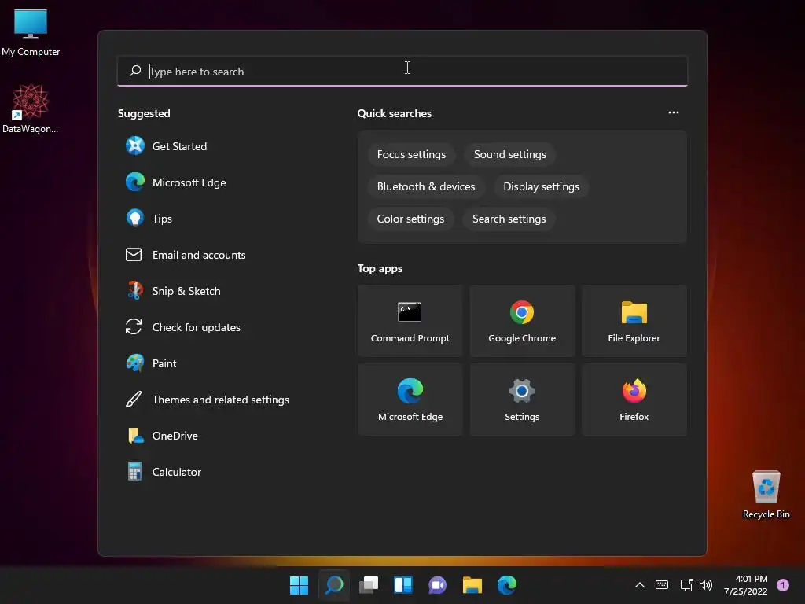Open Get Started from Suggested list
This screenshot has width=805, height=604.
click(x=167, y=146)
